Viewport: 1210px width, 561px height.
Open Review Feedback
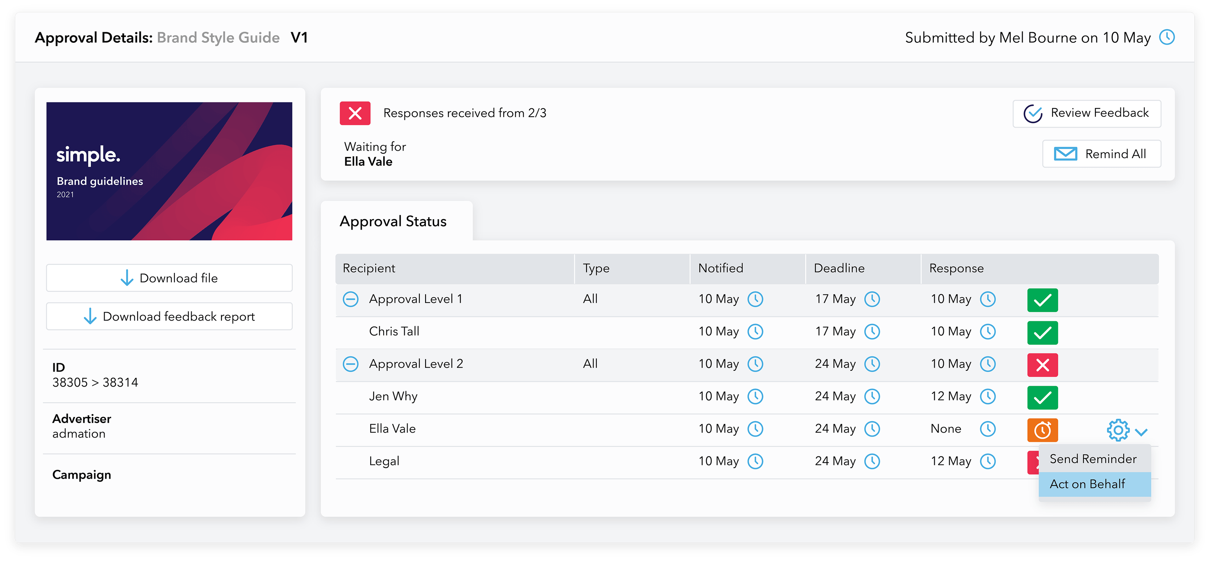click(x=1086, y=113)
